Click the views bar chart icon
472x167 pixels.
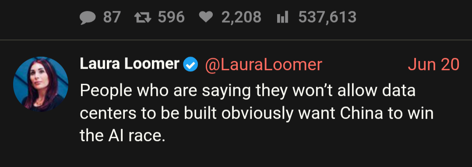[282, 17]
